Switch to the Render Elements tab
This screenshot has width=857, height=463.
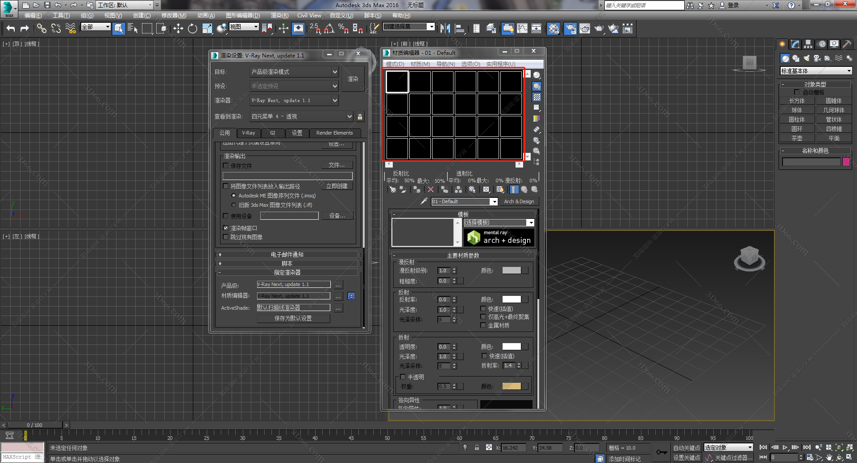tap(334, 133)
